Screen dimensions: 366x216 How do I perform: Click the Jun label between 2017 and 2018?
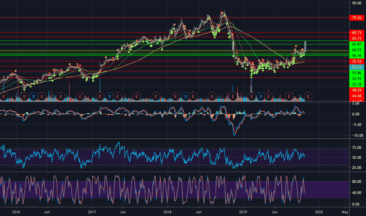(x=123, y=212)
